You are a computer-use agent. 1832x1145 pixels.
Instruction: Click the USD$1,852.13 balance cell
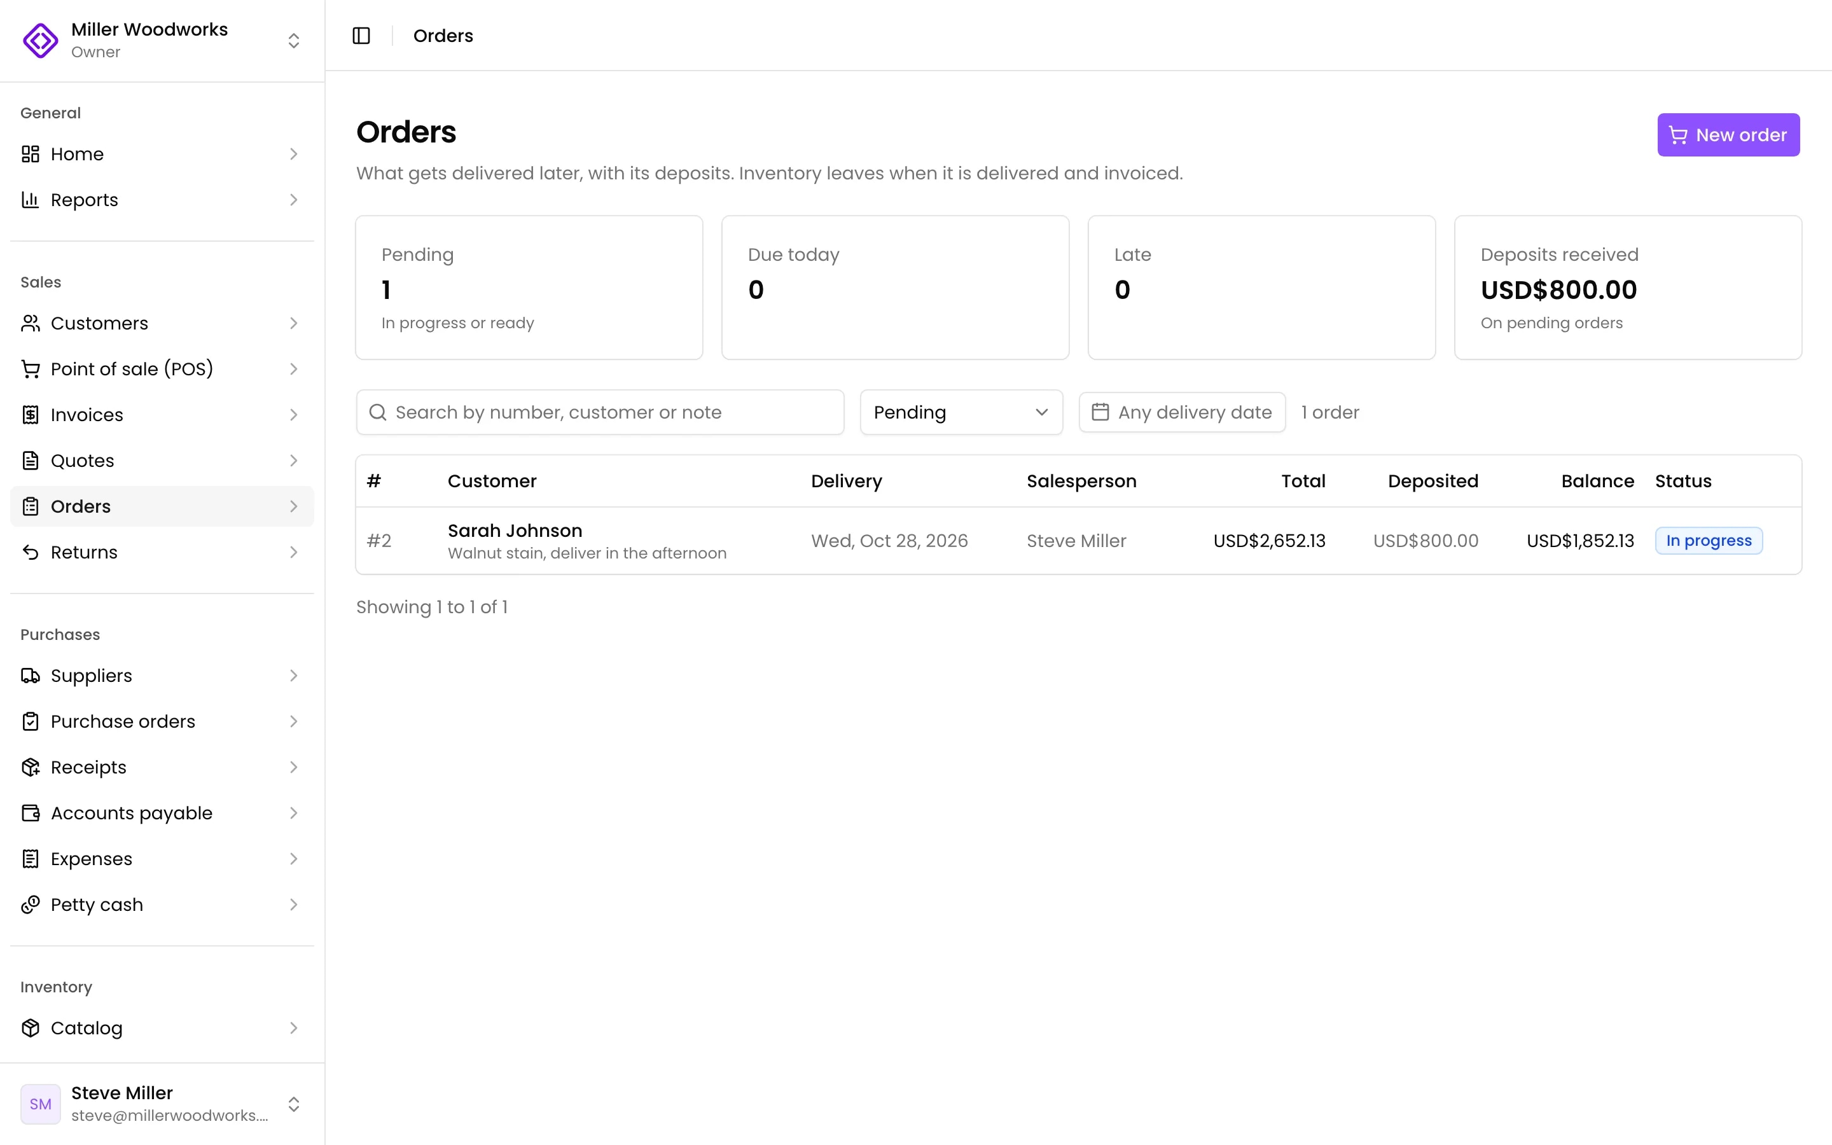1580,541
